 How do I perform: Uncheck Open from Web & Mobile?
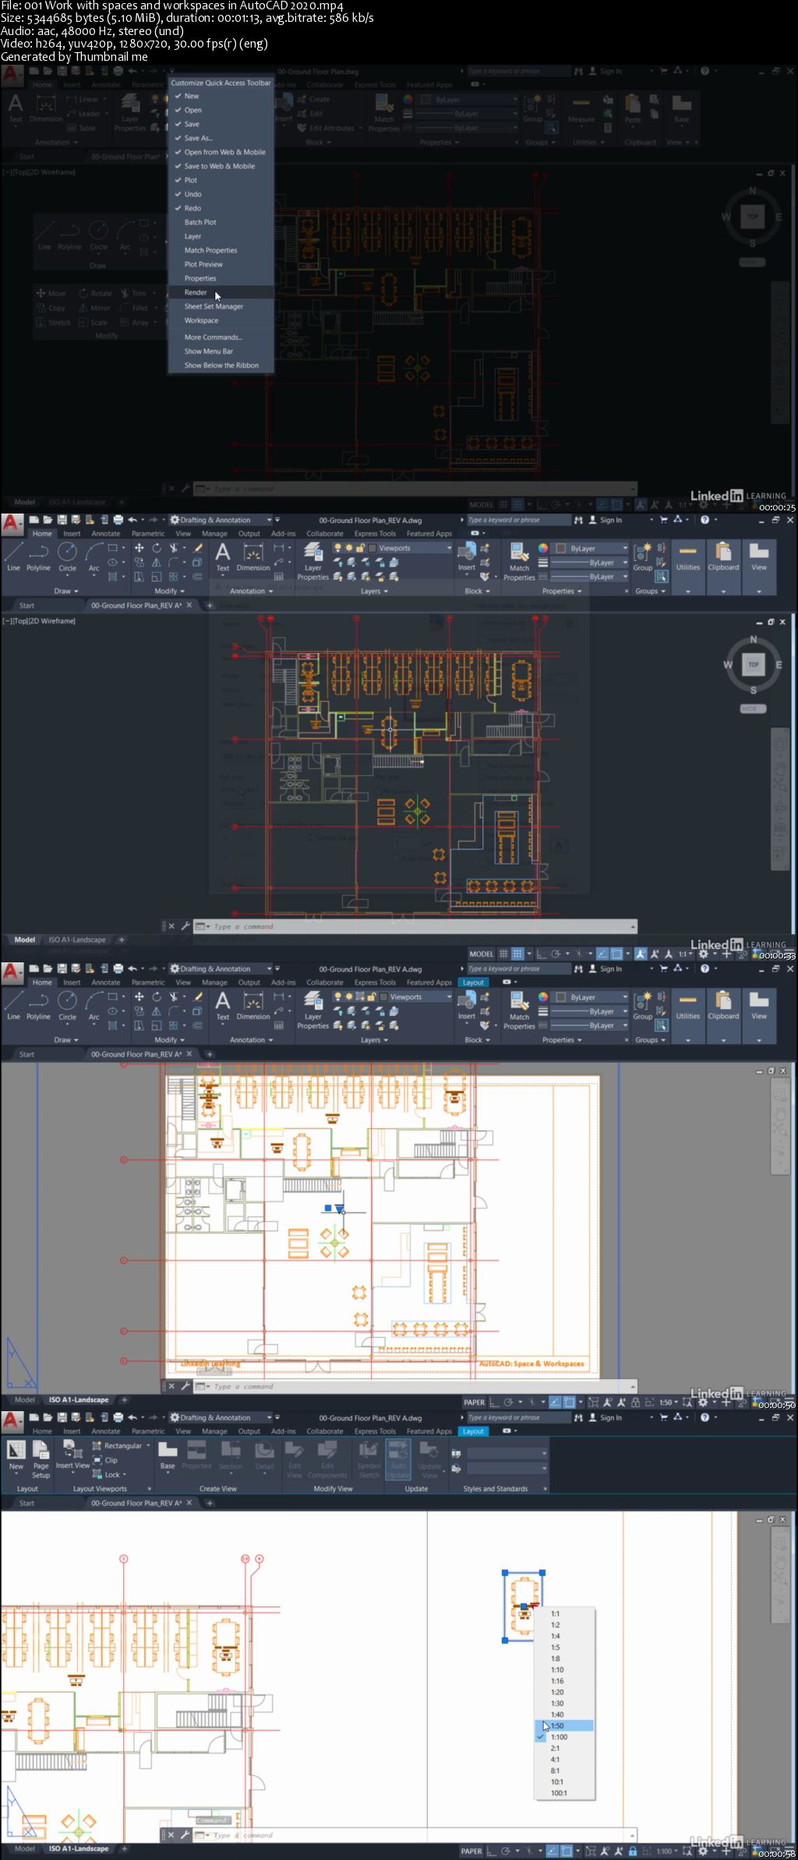click(x=224, y=152)
